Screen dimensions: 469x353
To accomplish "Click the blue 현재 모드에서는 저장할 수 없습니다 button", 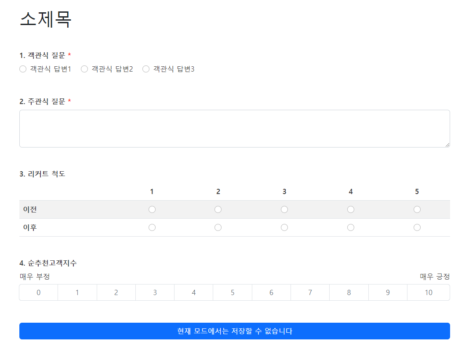I will click(x=235, y=331).
